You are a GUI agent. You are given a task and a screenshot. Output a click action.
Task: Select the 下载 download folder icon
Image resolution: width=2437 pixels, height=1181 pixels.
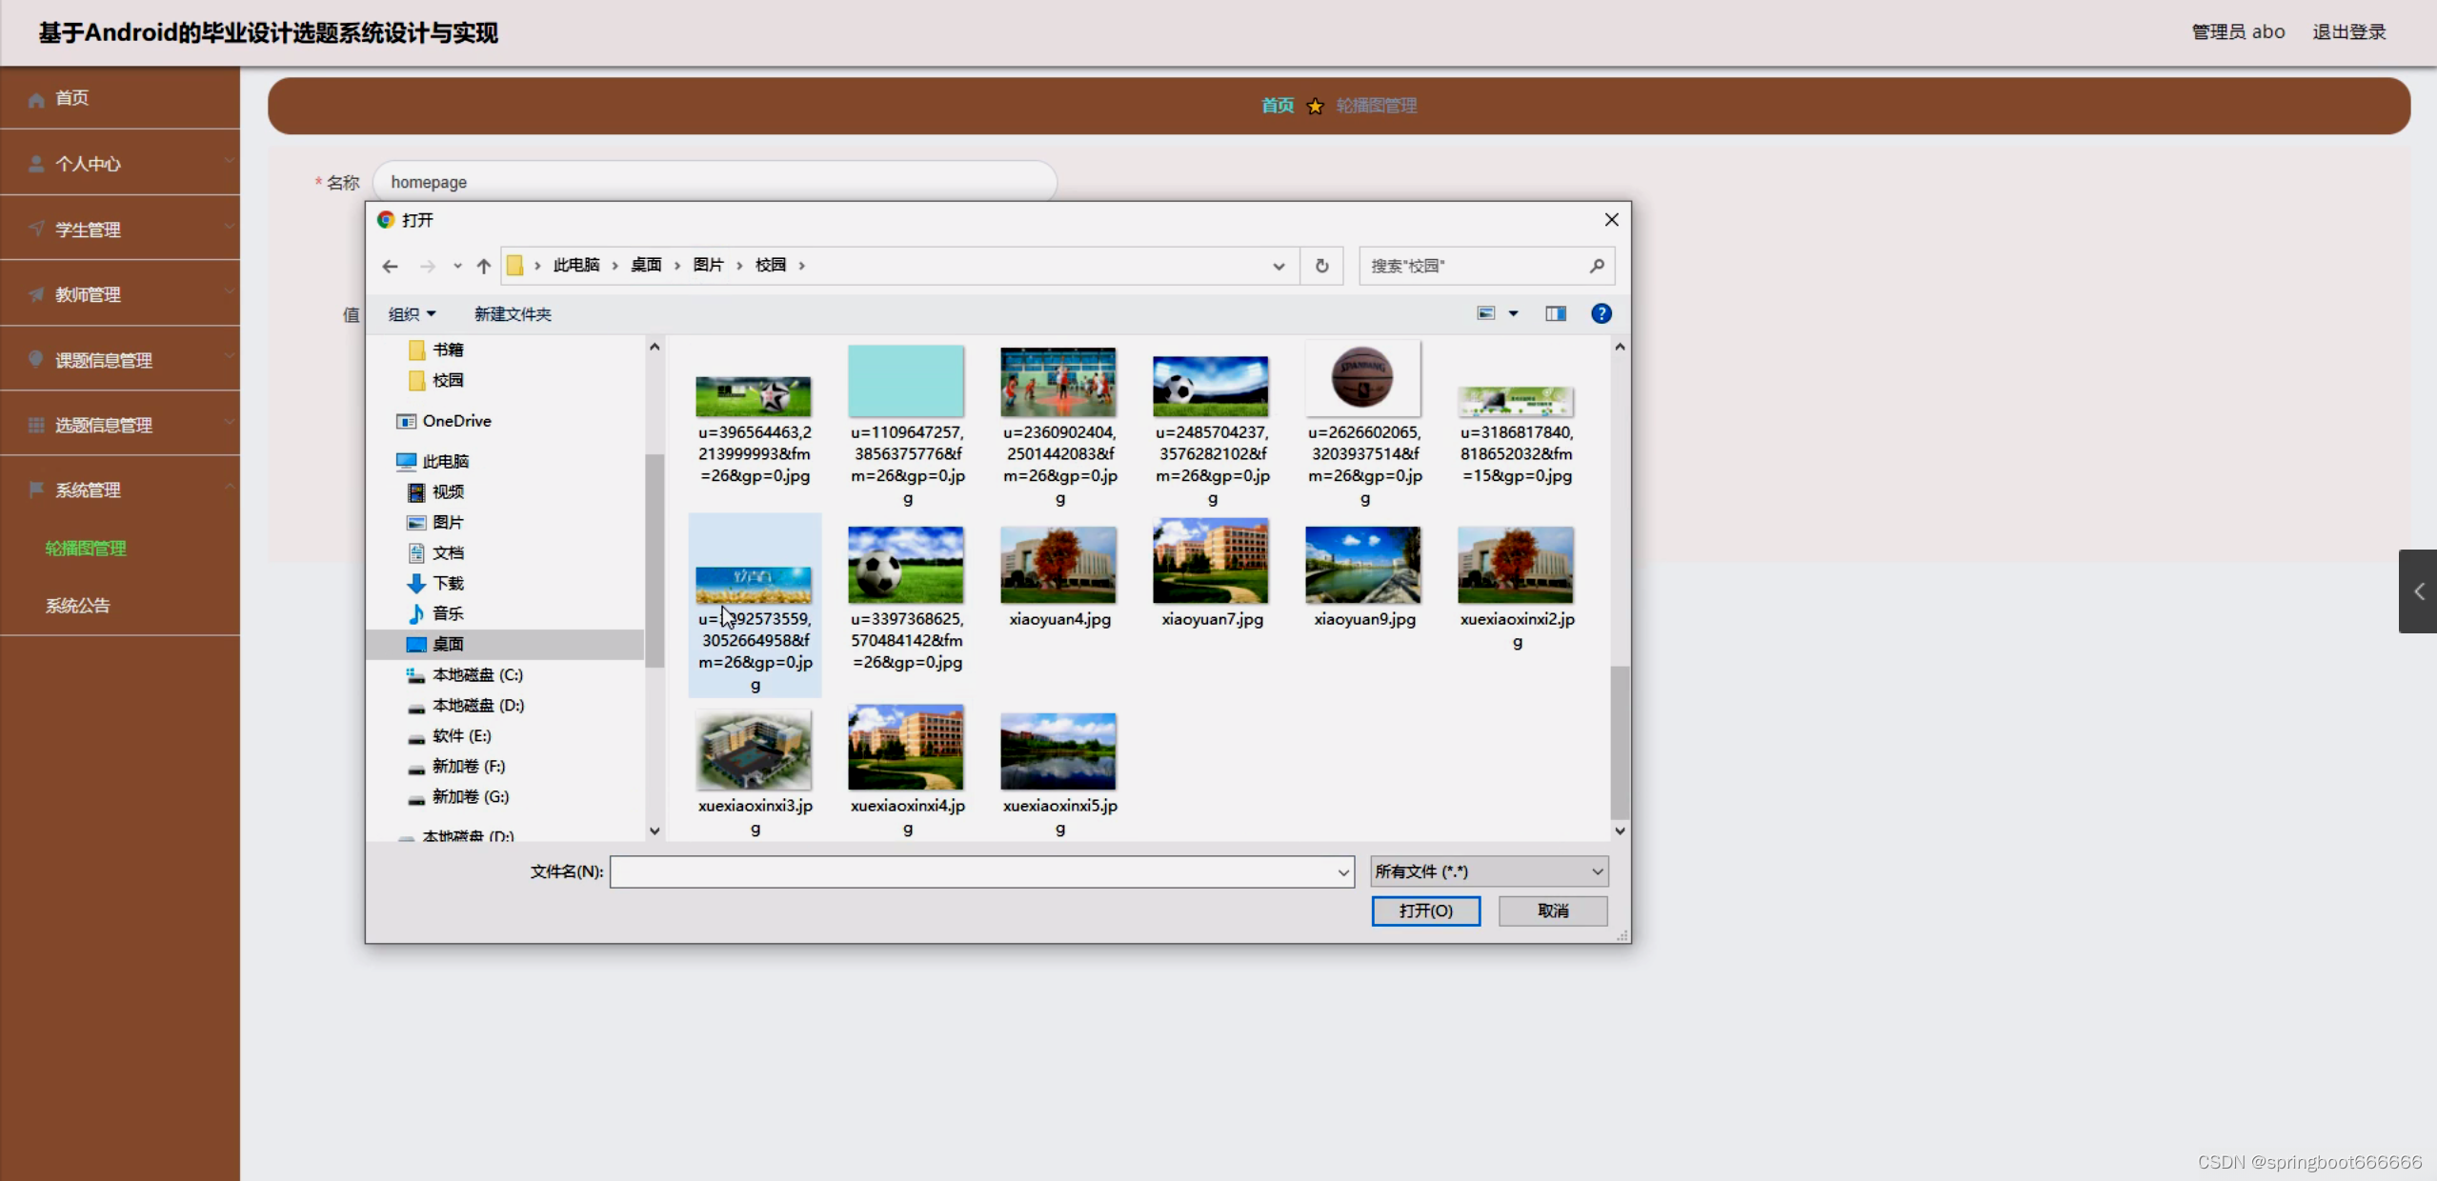coord(416,583)
